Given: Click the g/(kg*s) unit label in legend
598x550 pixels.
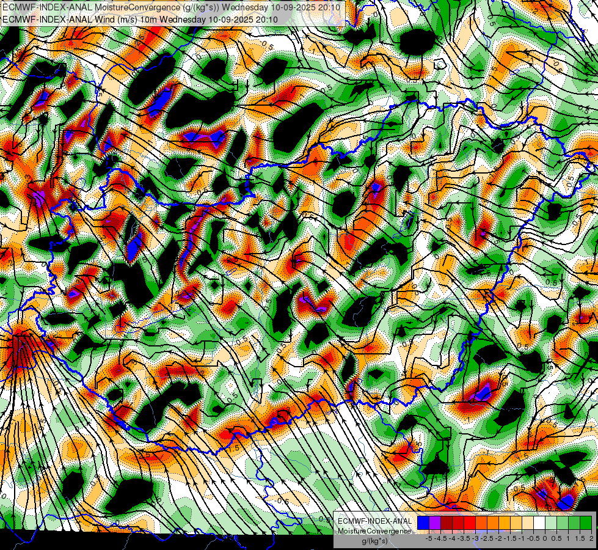Looking at the screenshot, I should (375, 541).
